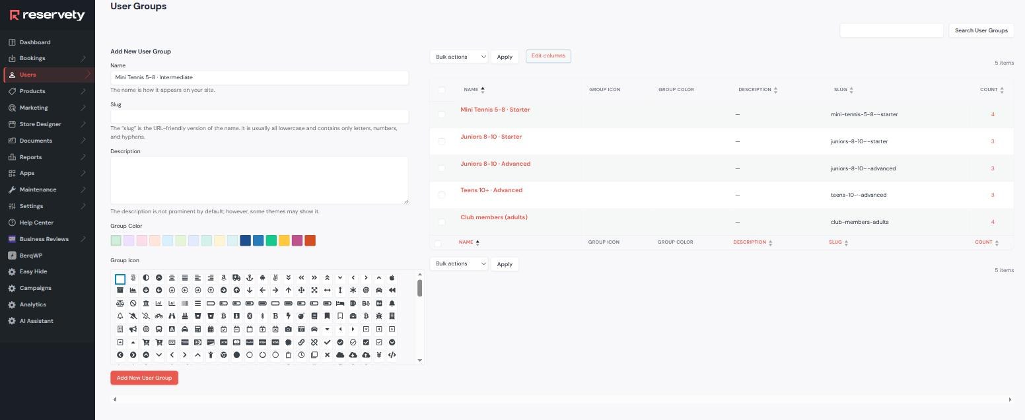
Task: Expand the Marketing sidebar submenu arrow
Action: click(x=84, y=108)
